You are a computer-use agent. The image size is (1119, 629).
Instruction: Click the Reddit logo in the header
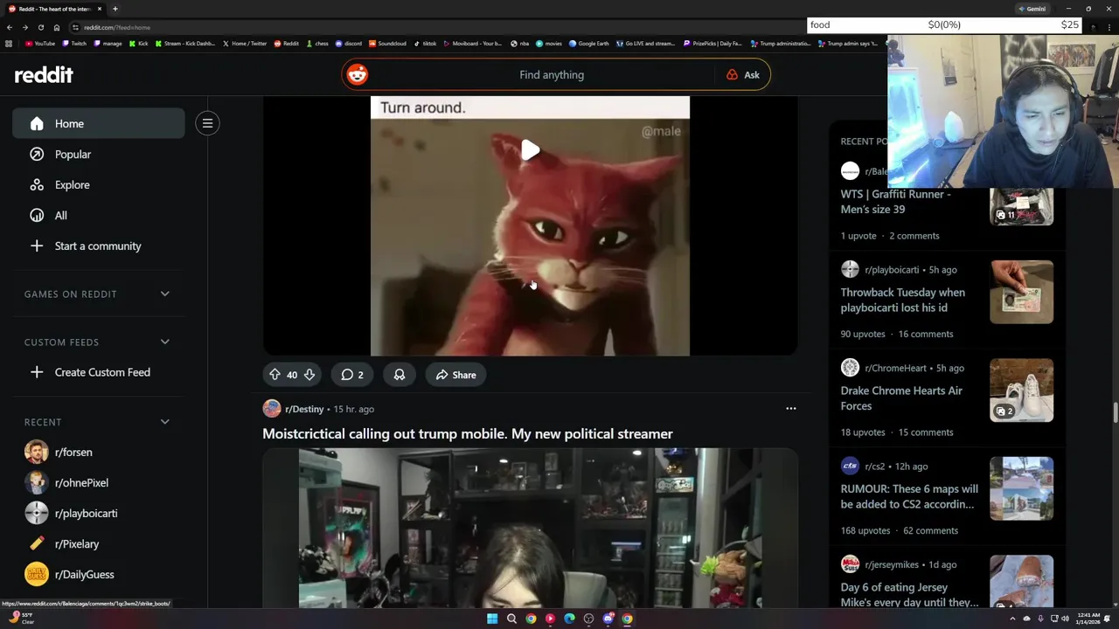coord(44,75)
